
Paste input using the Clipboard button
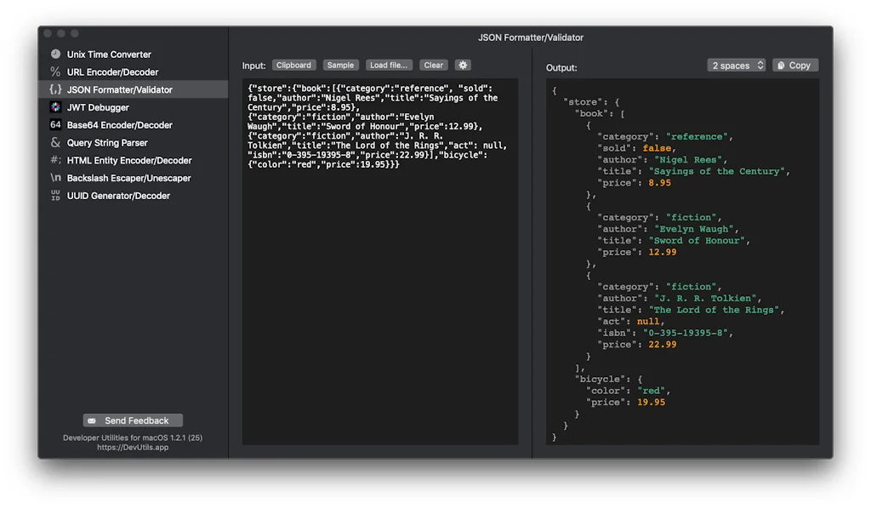click(293, 65)
